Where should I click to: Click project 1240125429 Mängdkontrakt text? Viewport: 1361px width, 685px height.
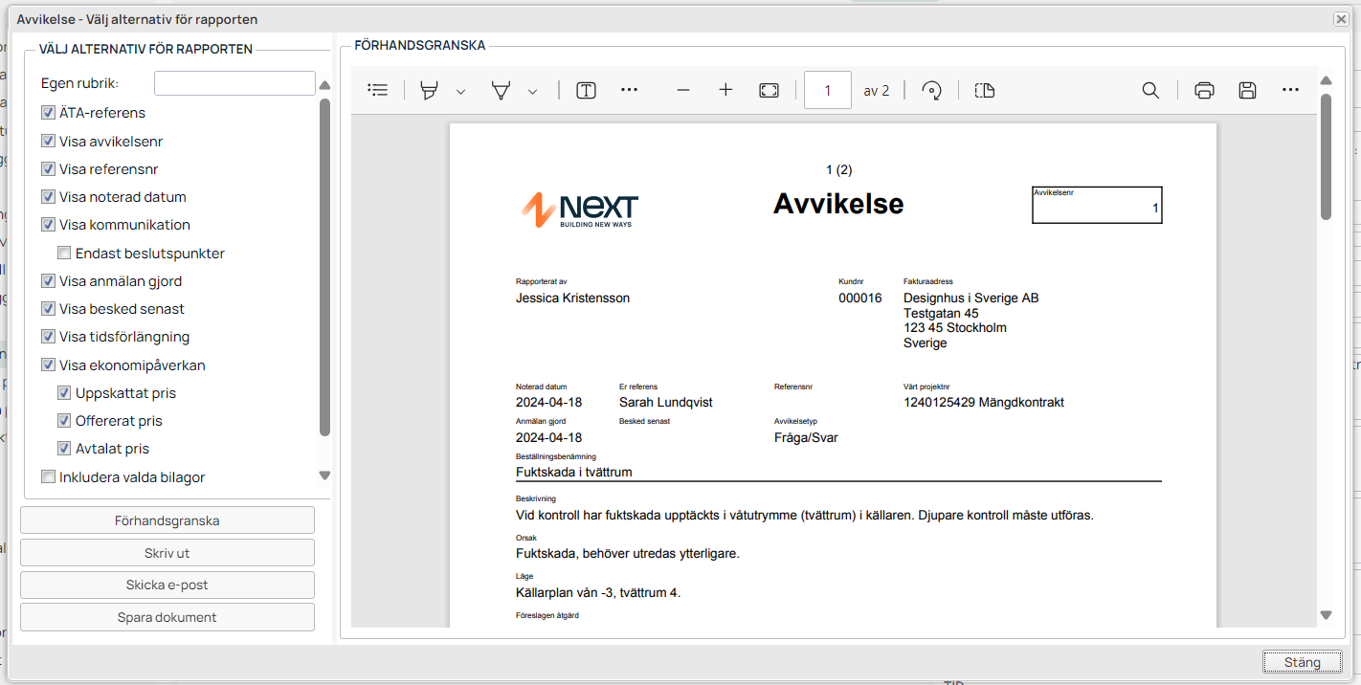[x=984, y=402]
